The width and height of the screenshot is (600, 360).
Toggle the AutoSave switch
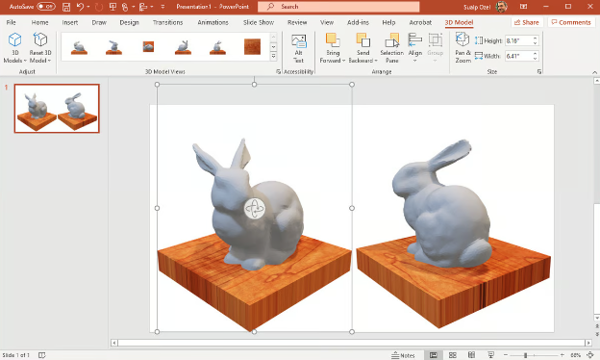46,7
